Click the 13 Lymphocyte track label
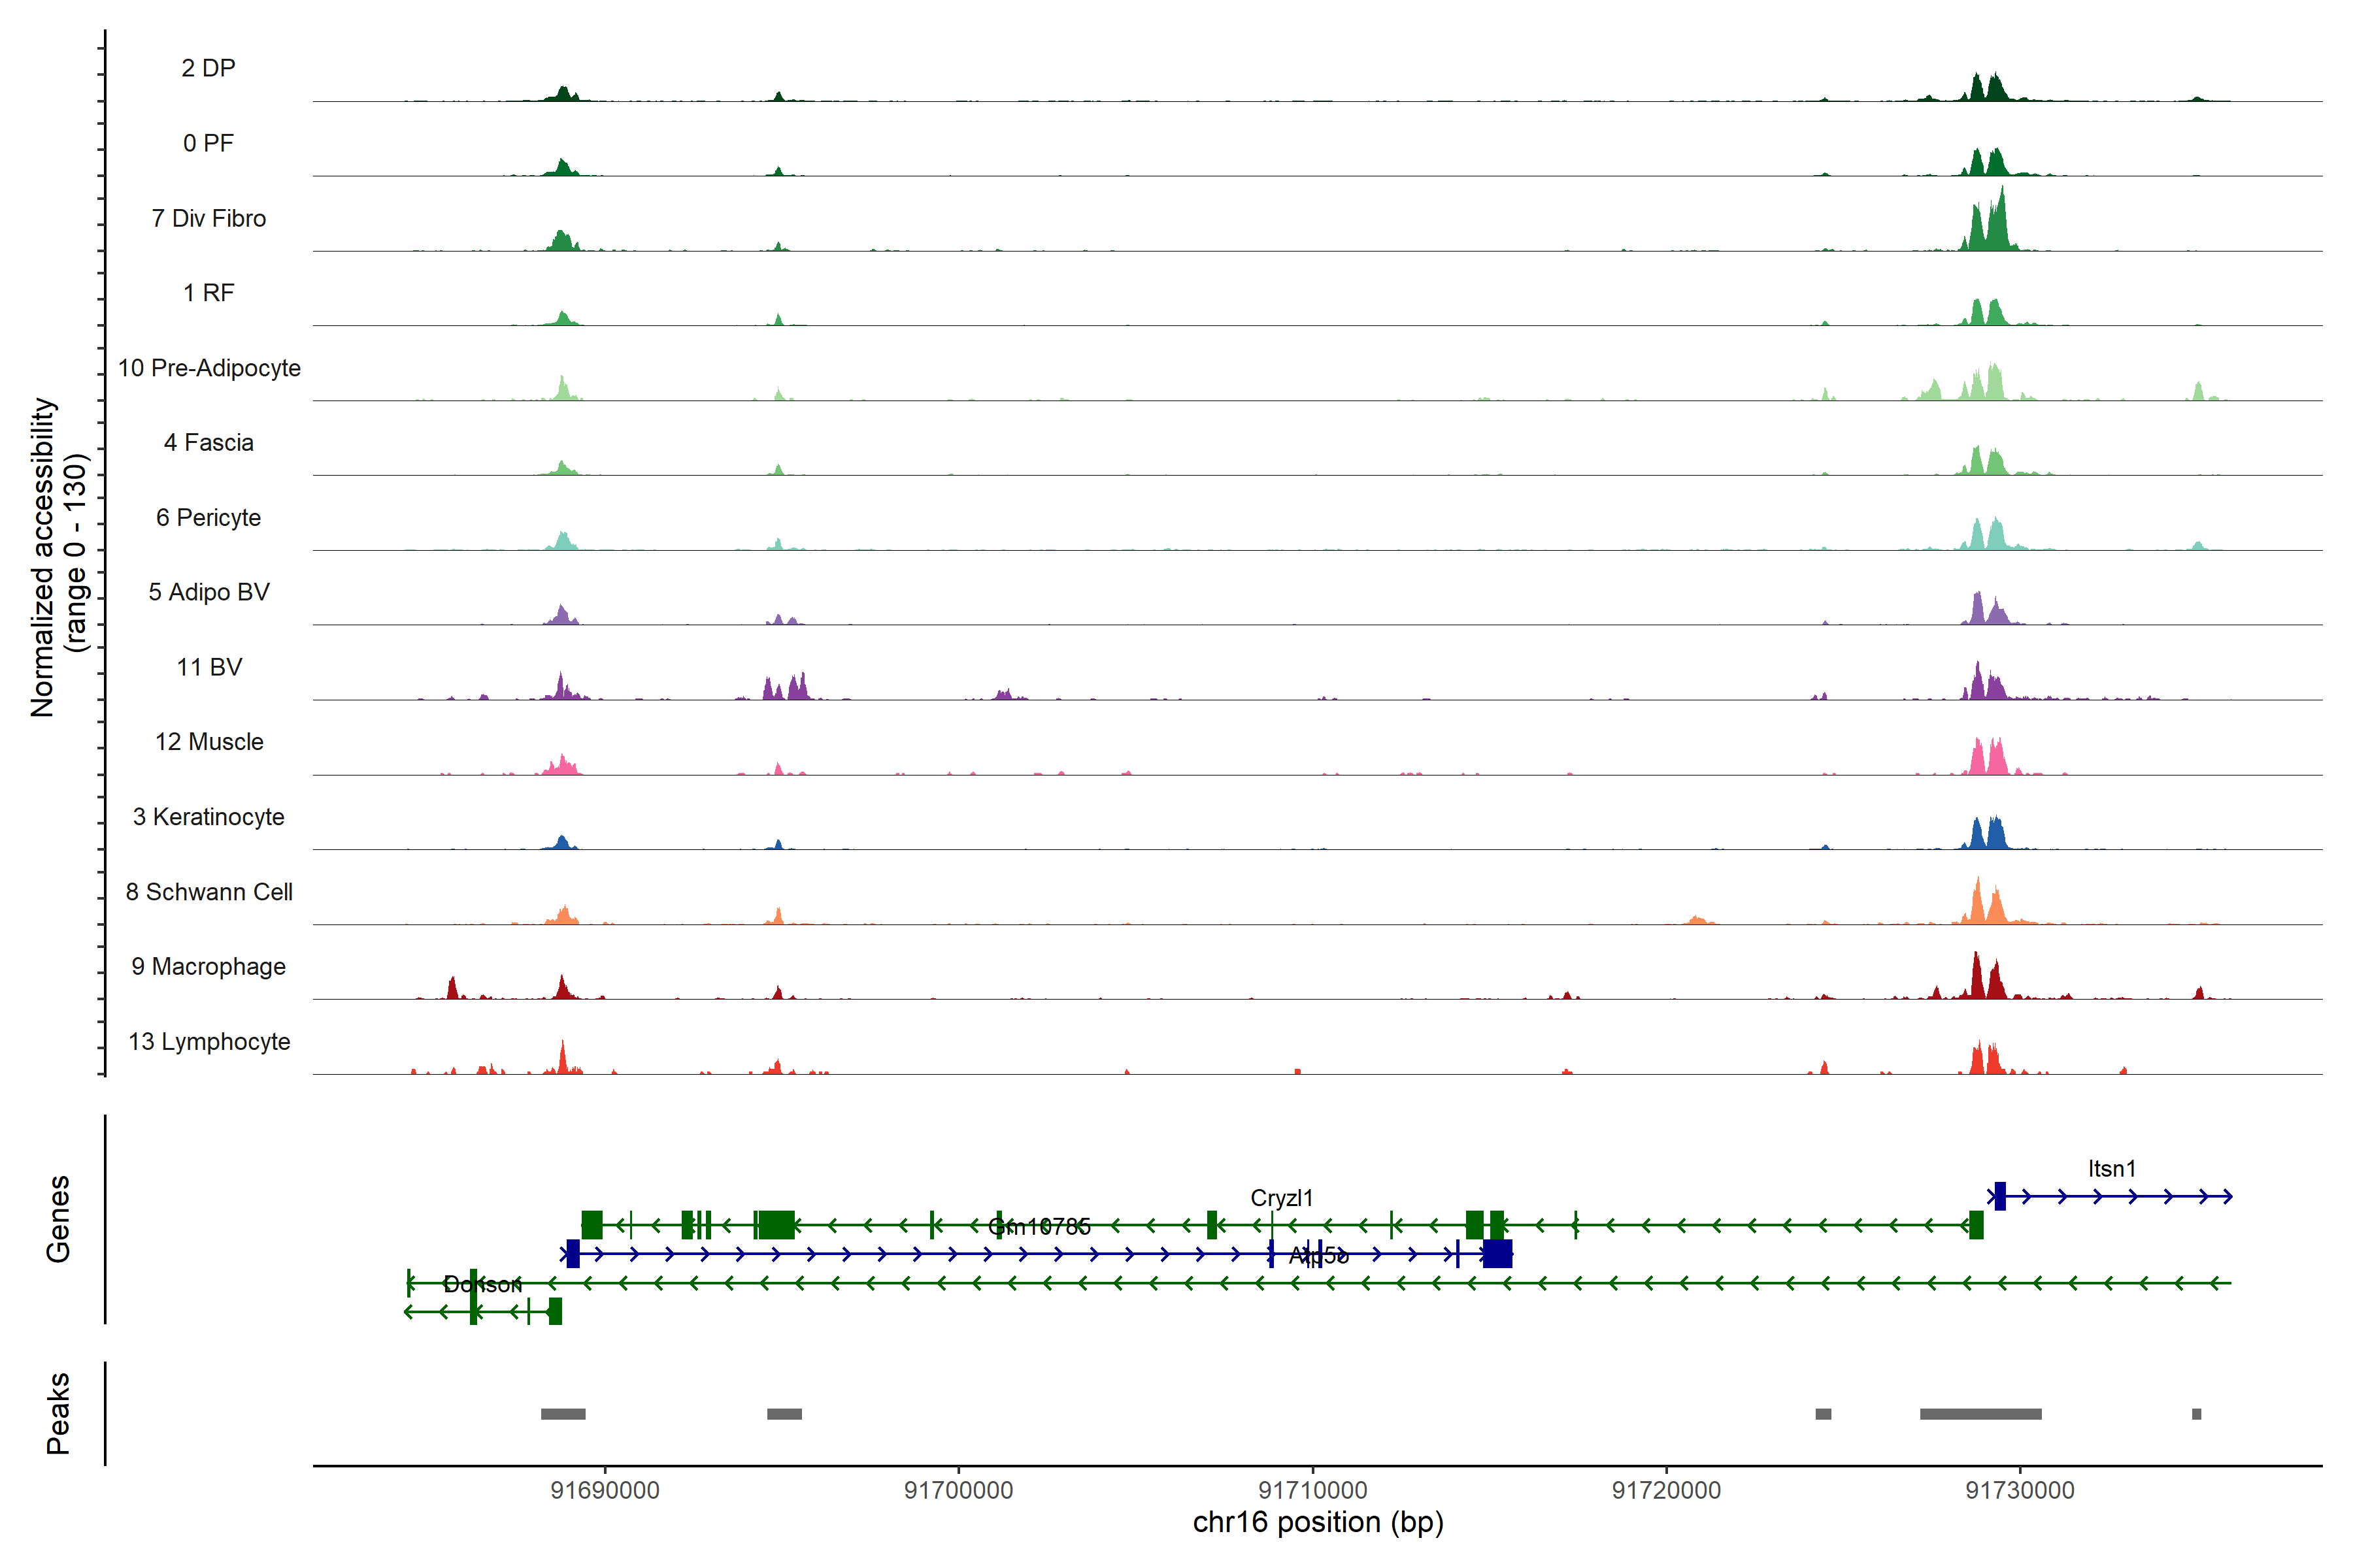Viewport: 2353px width, 1568px height. tap(209, 1041)
